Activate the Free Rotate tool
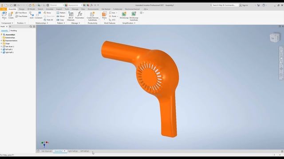Screen dimensions: 284x159 21,16
